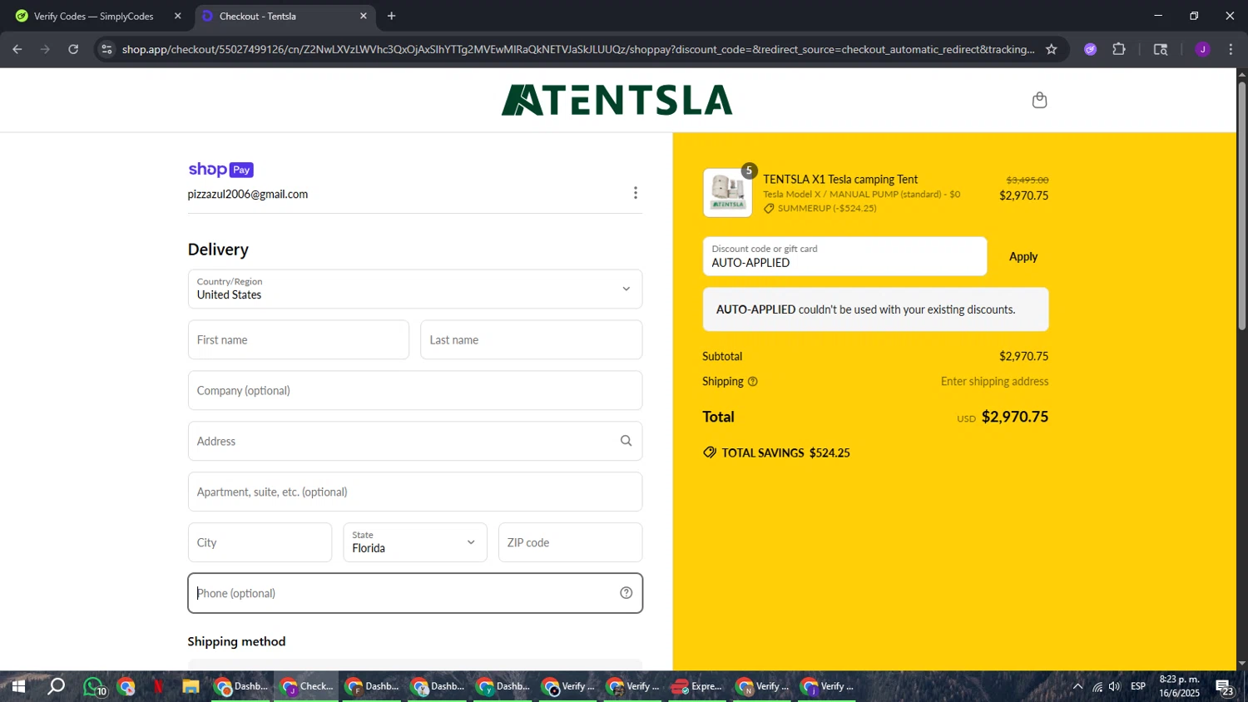The height and width of the screenshot is (702, 1248).
Task: Open WhatsApp from the taskbar
Action: [94, 687]
